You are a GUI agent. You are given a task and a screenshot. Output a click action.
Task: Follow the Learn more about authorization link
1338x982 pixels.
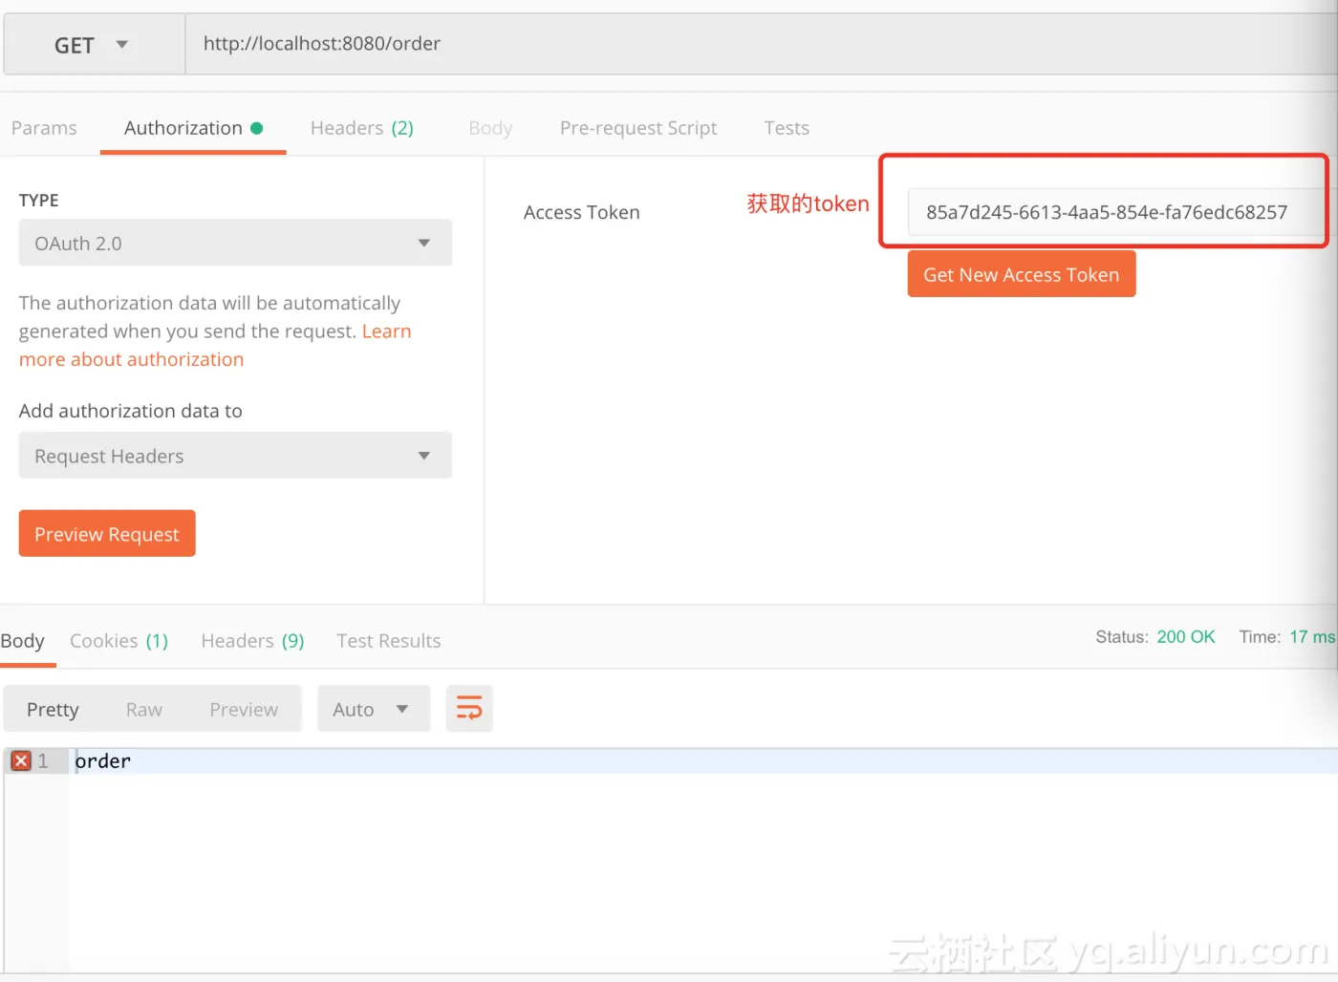215,345
